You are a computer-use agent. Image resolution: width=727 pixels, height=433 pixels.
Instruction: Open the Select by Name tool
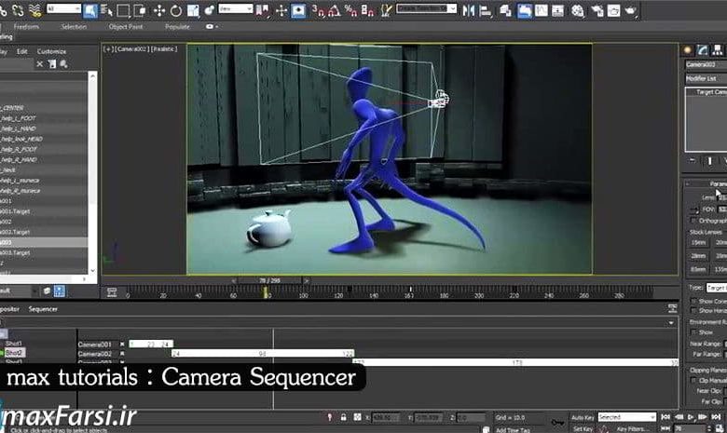(x=106, y=10)
